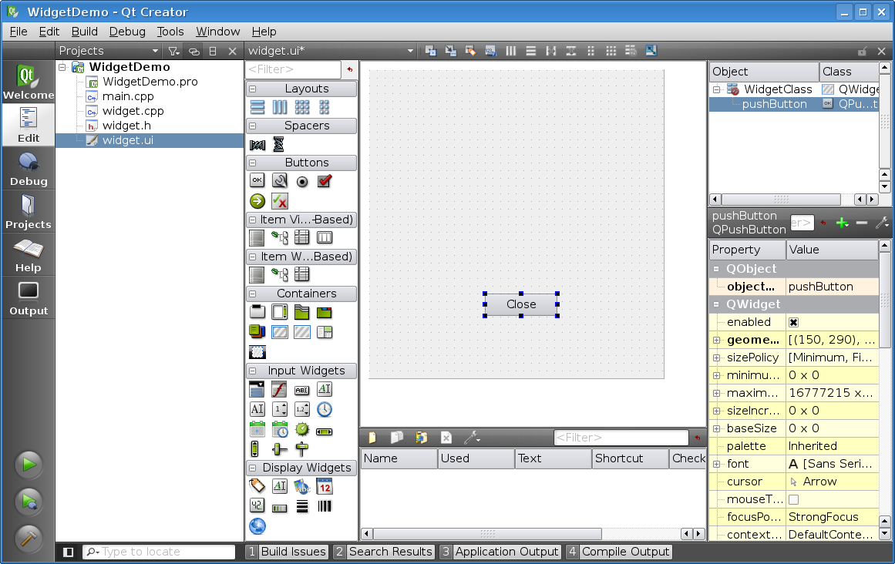Open the widget.ui* document dropdown
The height and width of the screenshot is (564, 895).
pos(331,51)
